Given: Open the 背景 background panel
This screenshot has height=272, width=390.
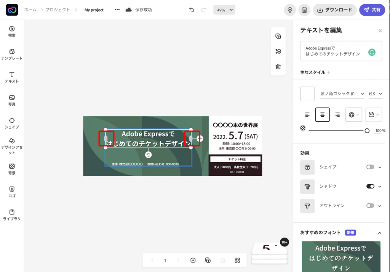Looking at the screenshot, I should click(12, 169).
